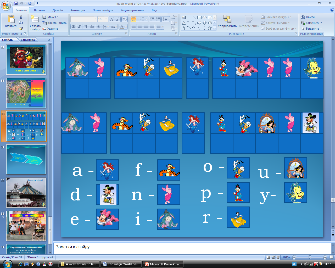335x268 pixels.
Task: Open the Вставка ribbon tab
Action: pos(39,10)
